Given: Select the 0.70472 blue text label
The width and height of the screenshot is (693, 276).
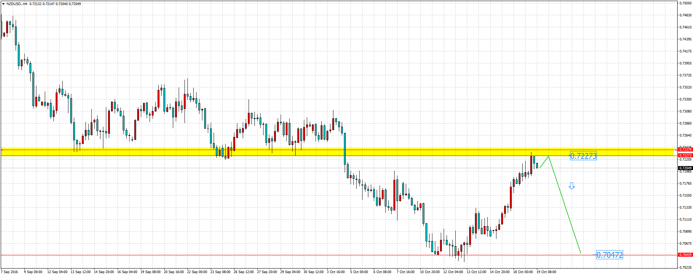Looking at the screenshot, I should (609, 255).
